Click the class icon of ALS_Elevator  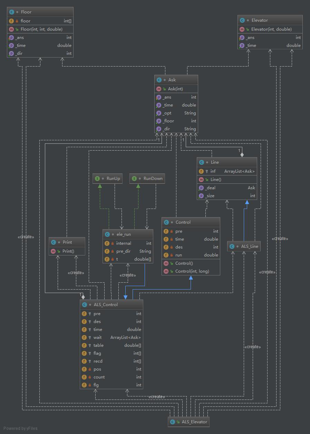173,422
